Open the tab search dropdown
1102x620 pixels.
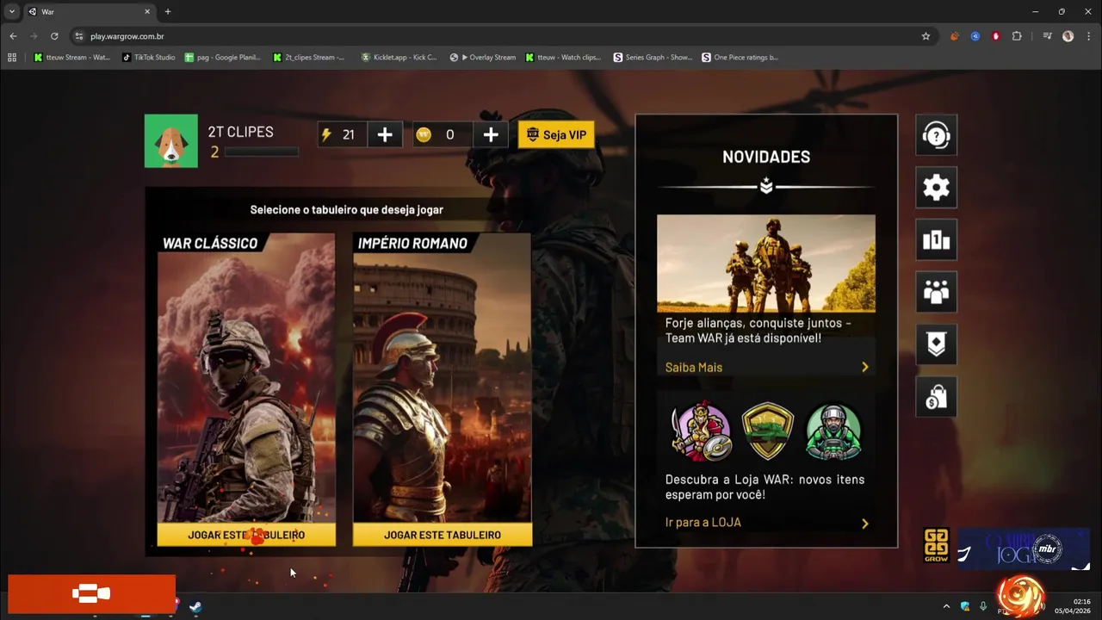pyautogui.click(x=12, y=11)
